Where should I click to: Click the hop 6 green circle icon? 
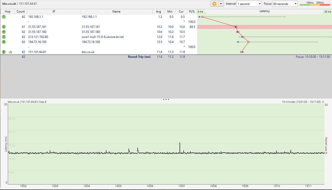(4, 42)
